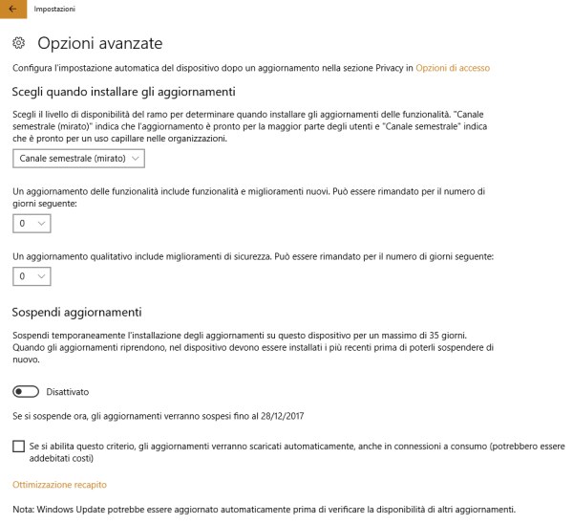
Task: Expand the feature update deferral days dropdown
Action: (32, 224)
